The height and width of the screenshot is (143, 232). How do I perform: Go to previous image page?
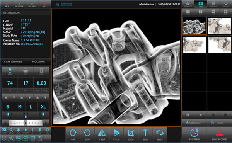tap(201, 115)
